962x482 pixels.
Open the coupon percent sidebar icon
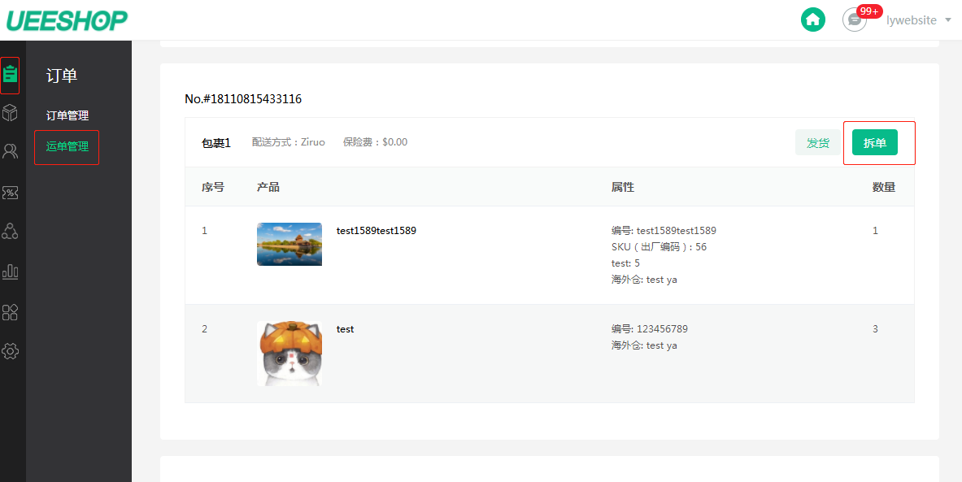click(10, 193)
